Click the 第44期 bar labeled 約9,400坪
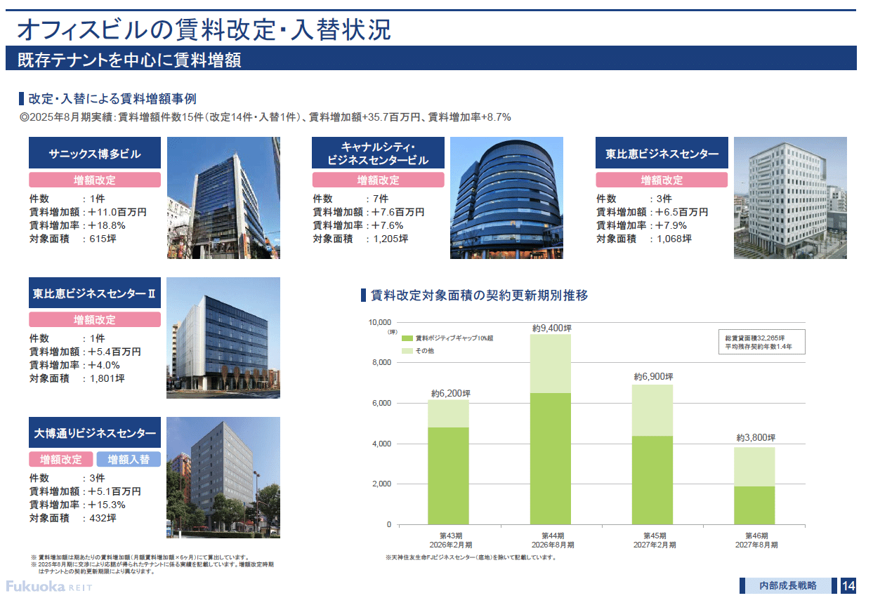The height and width of the screenshot is (598, 873). (x=550, y=428)
